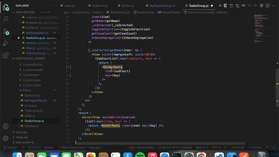
Task: Open the Search view in activity bar
Action: [6, 19]
